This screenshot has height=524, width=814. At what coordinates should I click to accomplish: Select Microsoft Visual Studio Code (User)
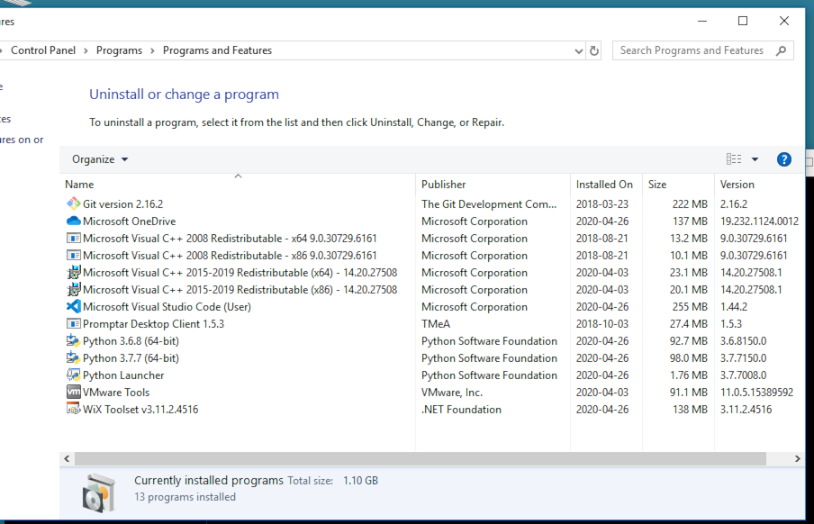(167, 307)
